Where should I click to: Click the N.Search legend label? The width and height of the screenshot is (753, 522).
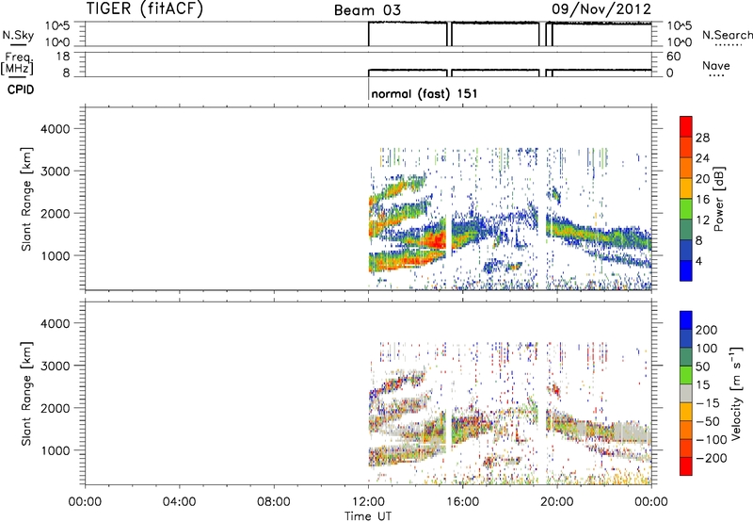click(727, 35)
